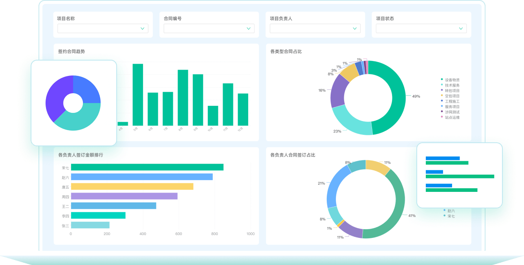Click the 41% label on the donut chart
524x265 pixels.
coord(412,216)
